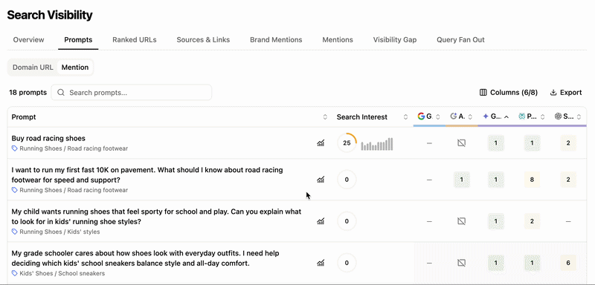Click unavailable icon in school sneakers row

pyautogui.click(x=461, y=263)
